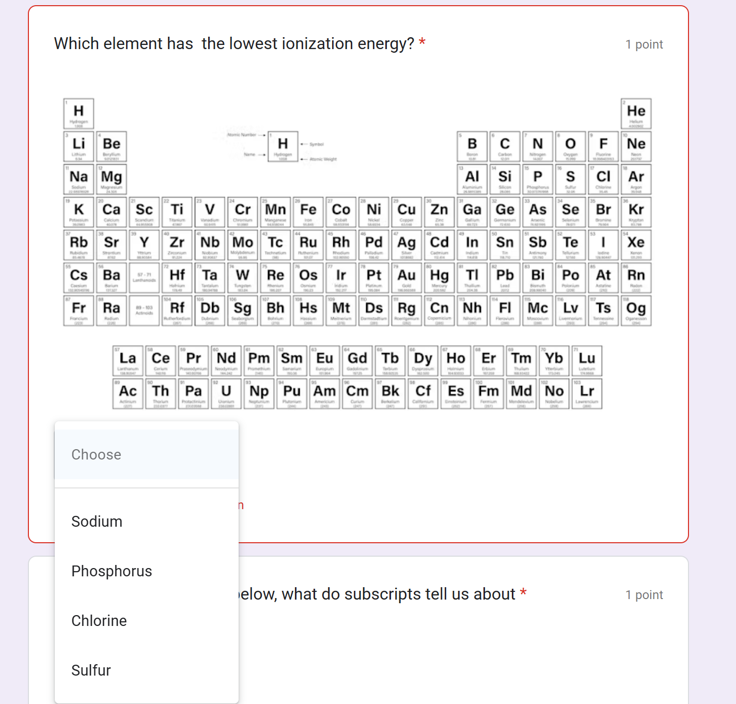Click the 1 point label on the first question
The height and width of the screenshot is (704, 736).
tap(644, 44)
